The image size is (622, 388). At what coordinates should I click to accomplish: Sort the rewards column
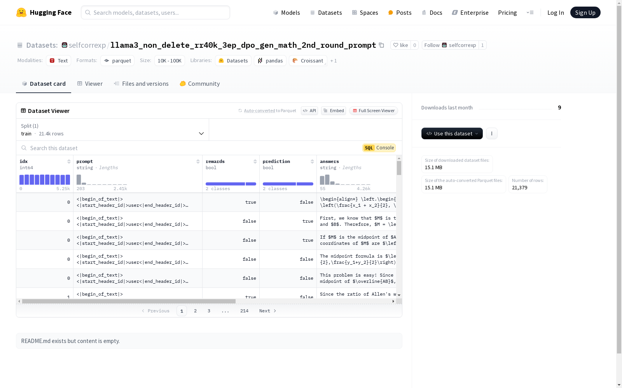point(255,161)
